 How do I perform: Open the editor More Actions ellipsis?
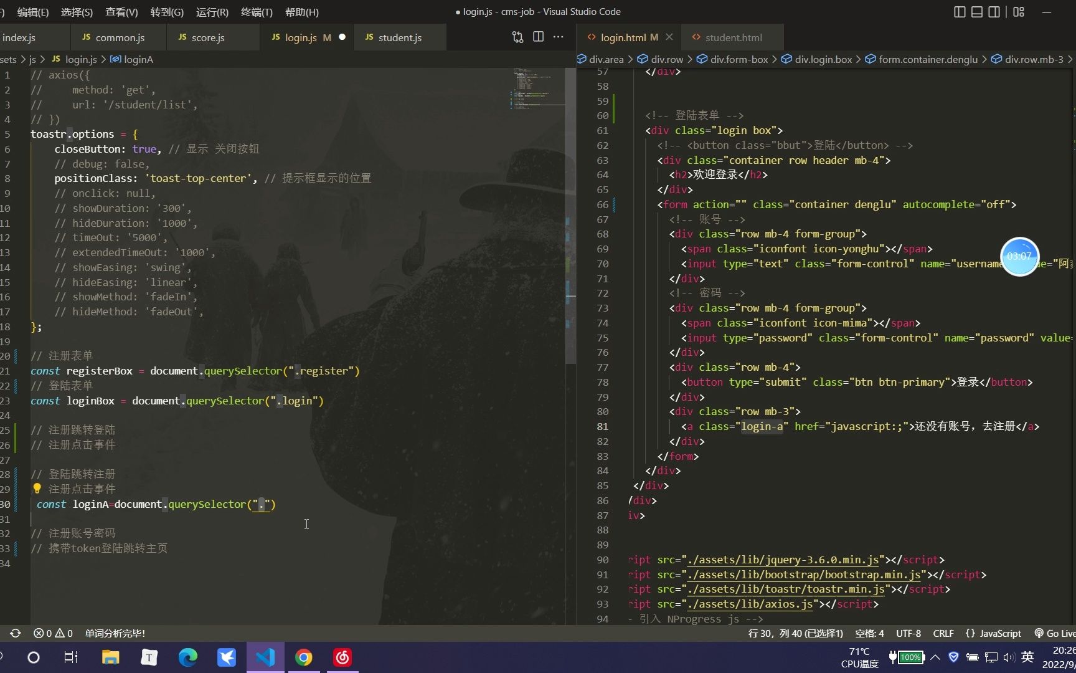(x=559, y=37)
